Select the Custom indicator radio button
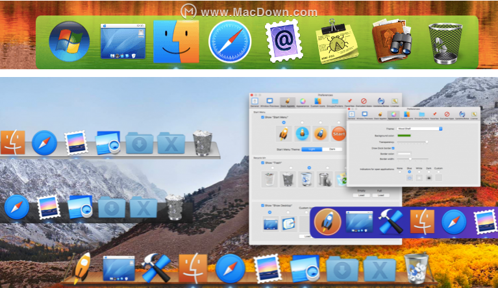Screen dimensions: 498x288 439,172
